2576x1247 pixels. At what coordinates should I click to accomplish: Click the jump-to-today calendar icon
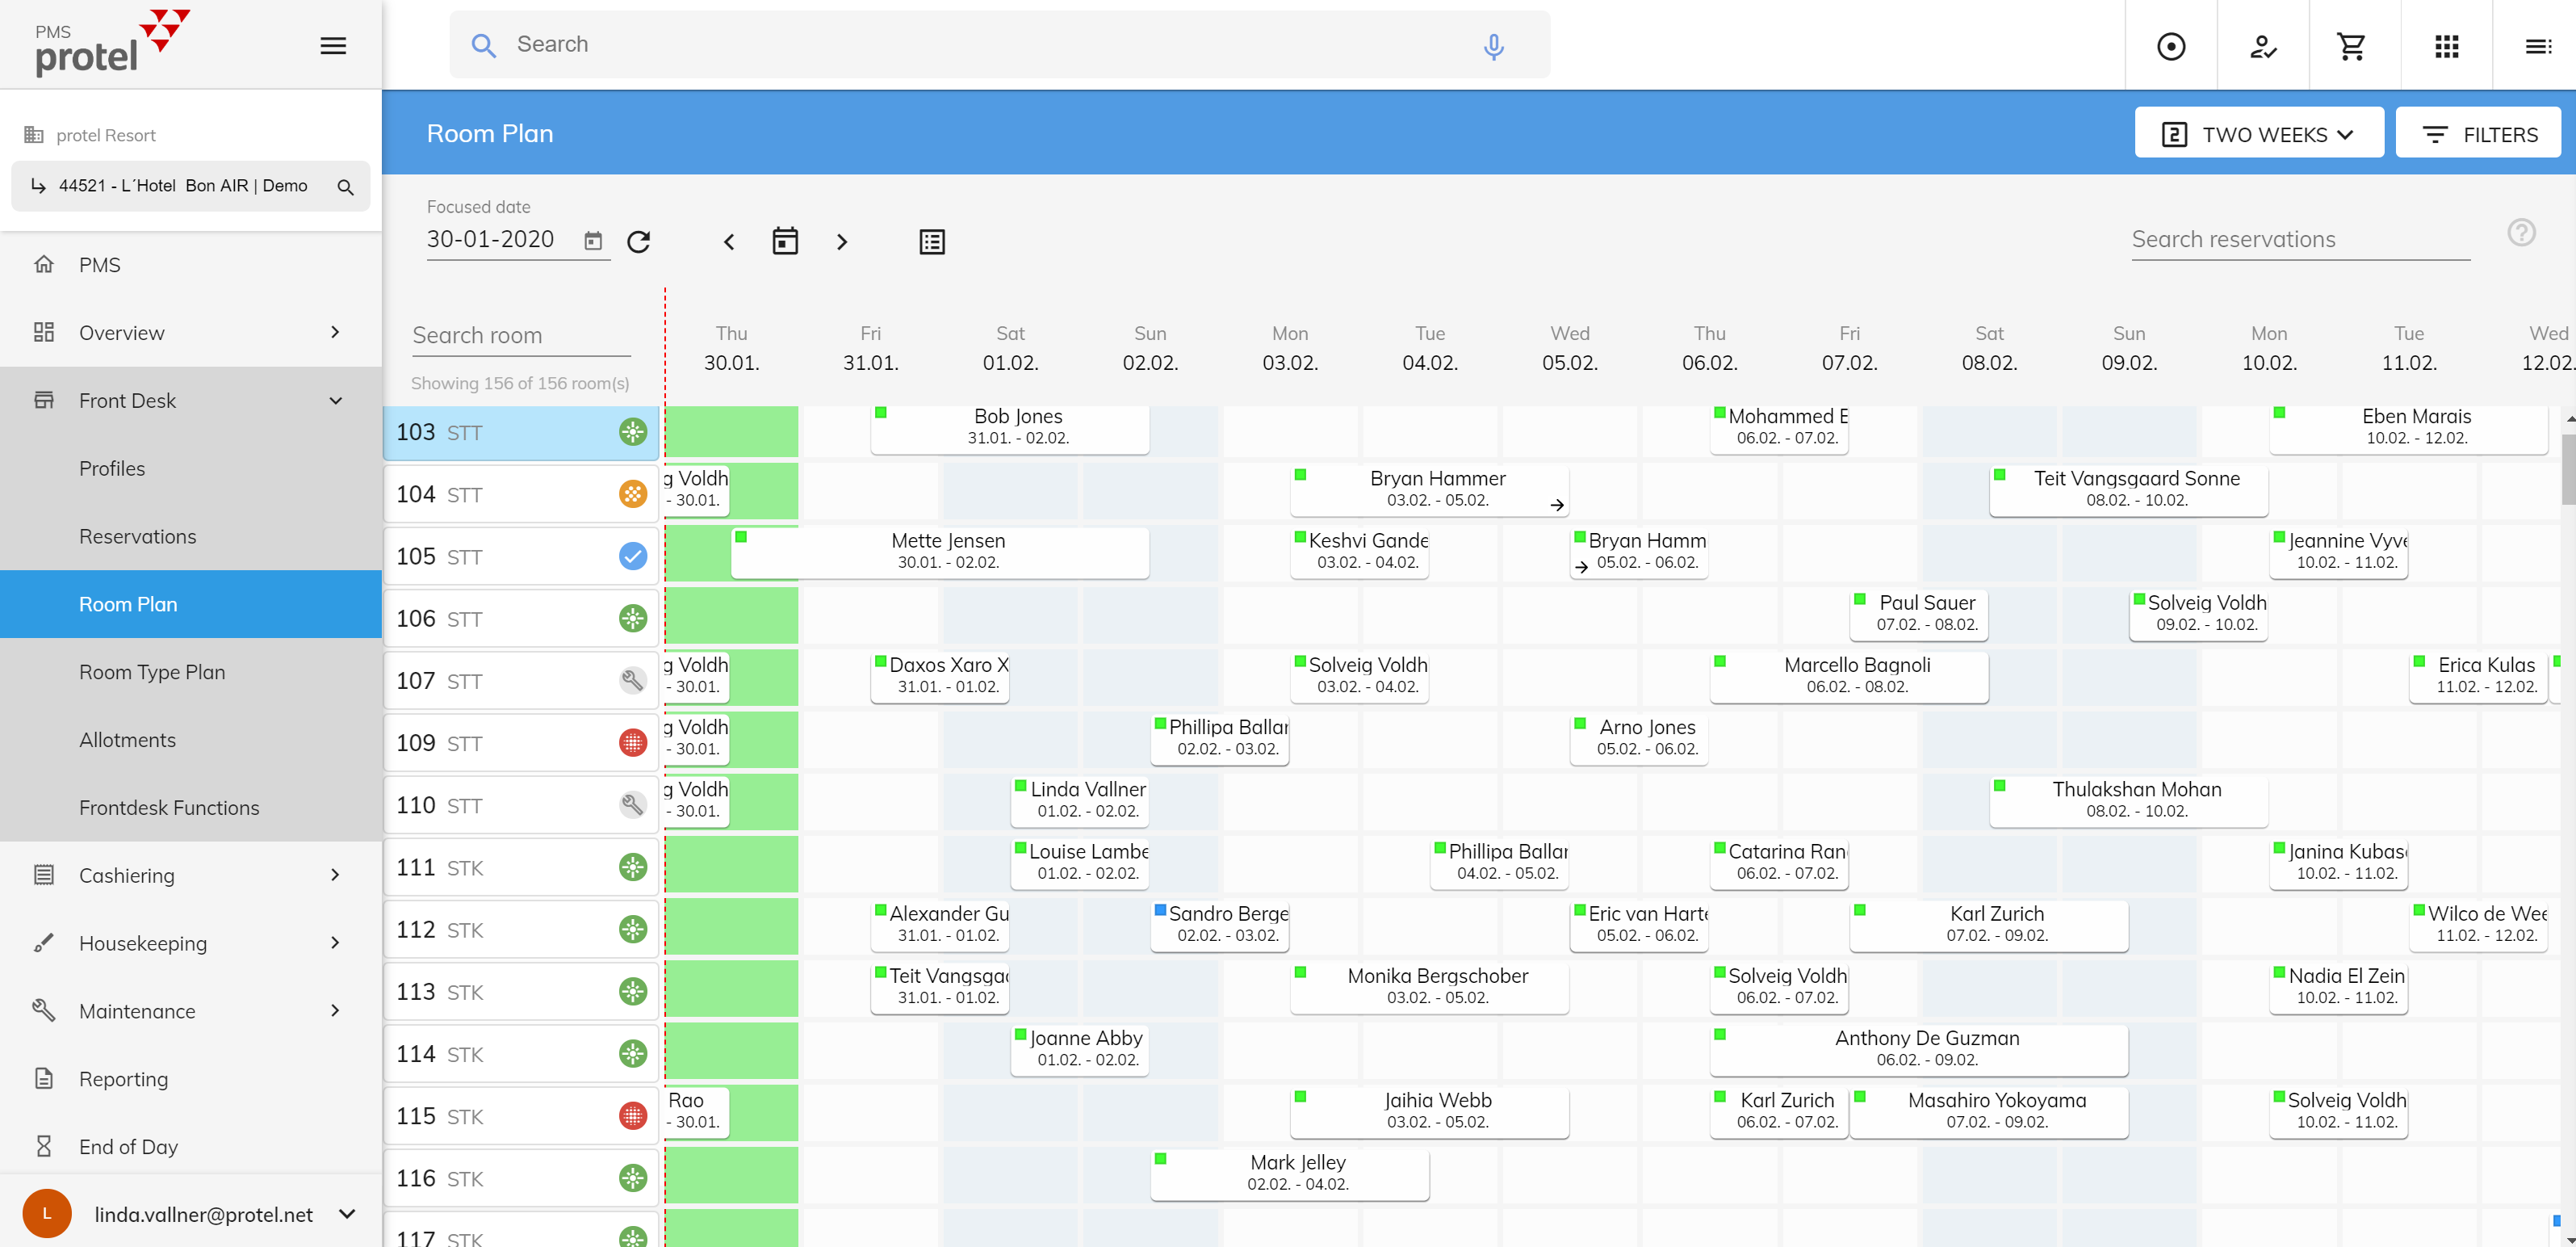pos(785,241)
